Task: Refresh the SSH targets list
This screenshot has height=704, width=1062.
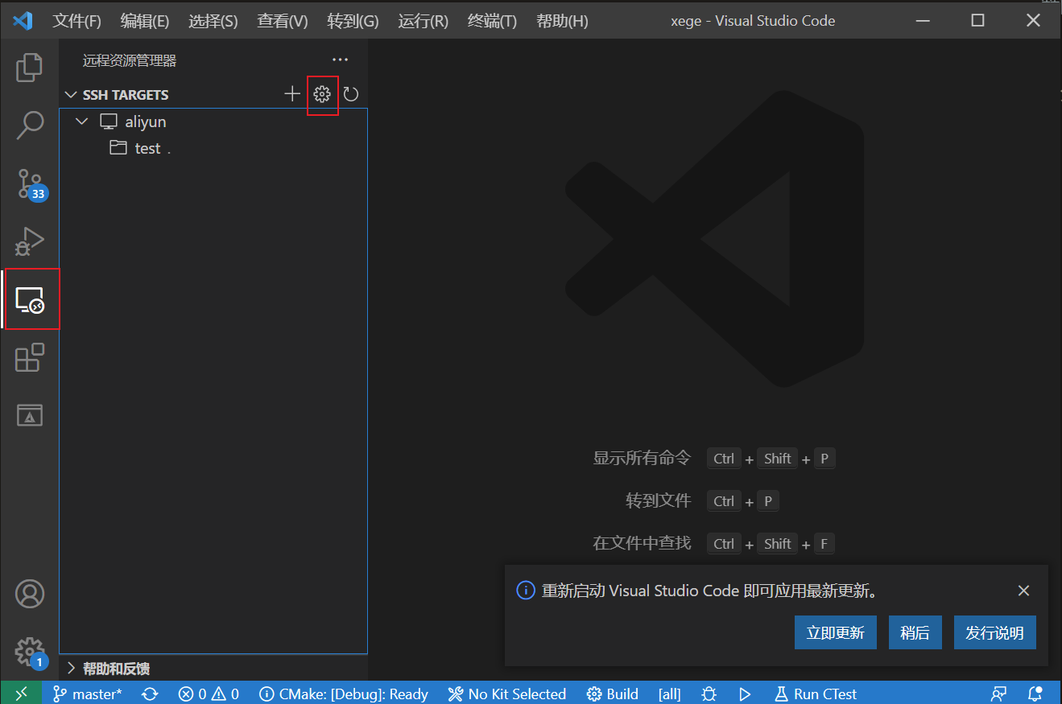Action: (350, 94)
